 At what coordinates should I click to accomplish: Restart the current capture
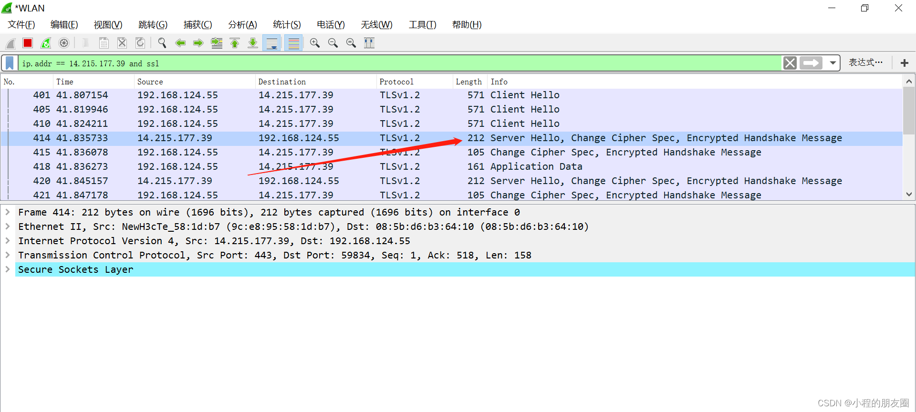(x=46, y=43)
